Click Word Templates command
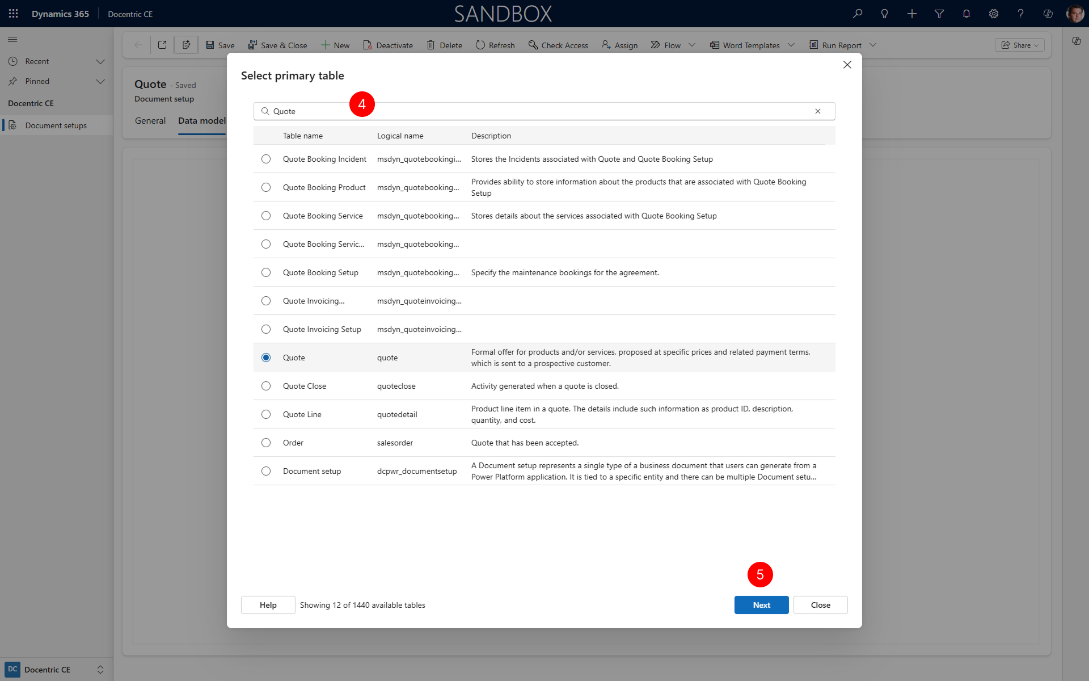This screenshot has height=681, width=1089. pos(745,45)
